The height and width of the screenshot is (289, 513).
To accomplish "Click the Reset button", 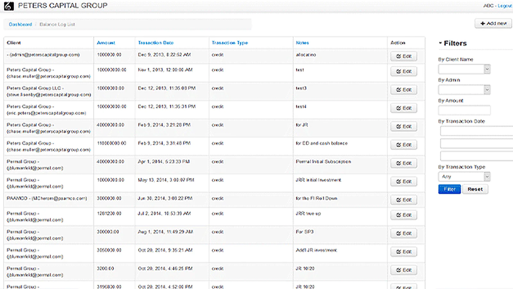I will coord(475,189).
